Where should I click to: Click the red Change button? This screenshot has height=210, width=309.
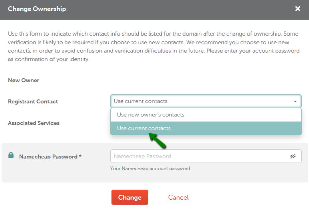click(x=130, y=197)
